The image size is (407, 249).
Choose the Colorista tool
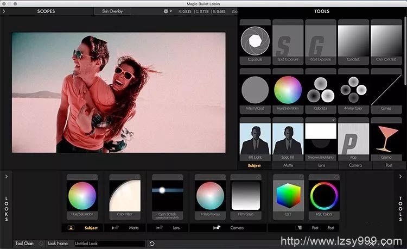coord(321,90)
